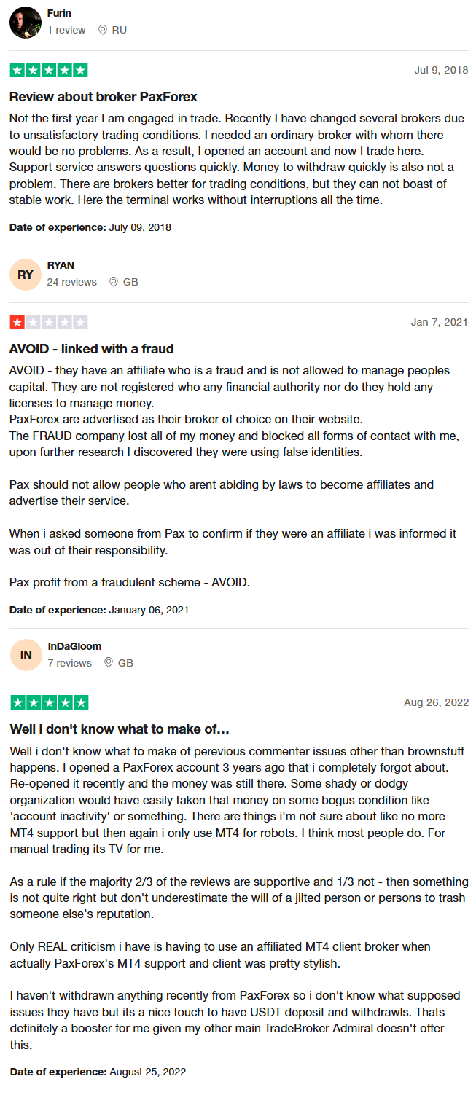Click the Jan 7, 2021 review date

click(440, 322)
